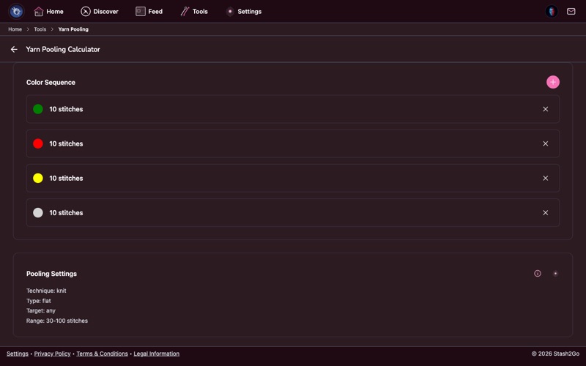Open the Settings nav item
Viewport: 586px width, 366px height.
point(244,12)
